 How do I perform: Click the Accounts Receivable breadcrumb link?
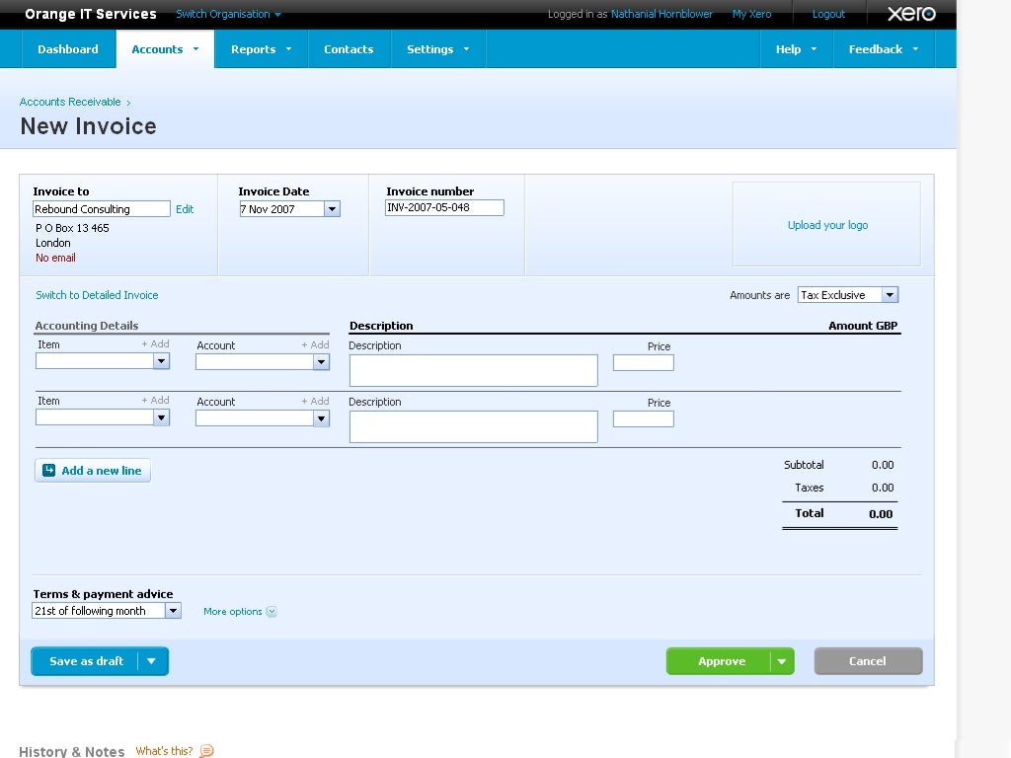pyautogui.click(x=70, y=102)
